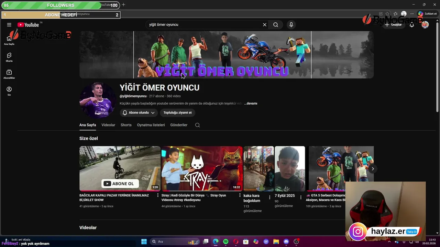Open Ana Sayfa in the sidebar

[x=9, y=40]
